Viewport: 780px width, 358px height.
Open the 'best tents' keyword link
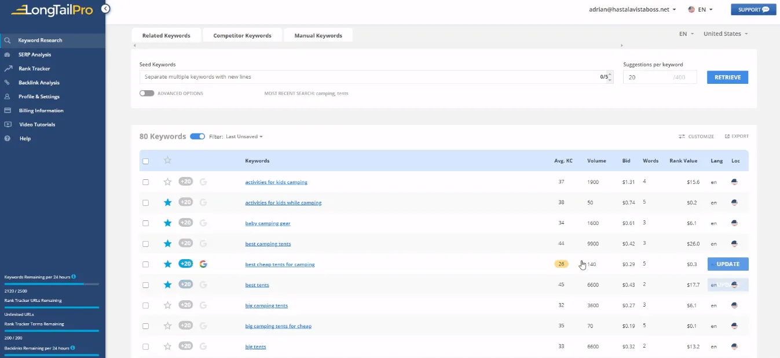(x=257, y=285)
